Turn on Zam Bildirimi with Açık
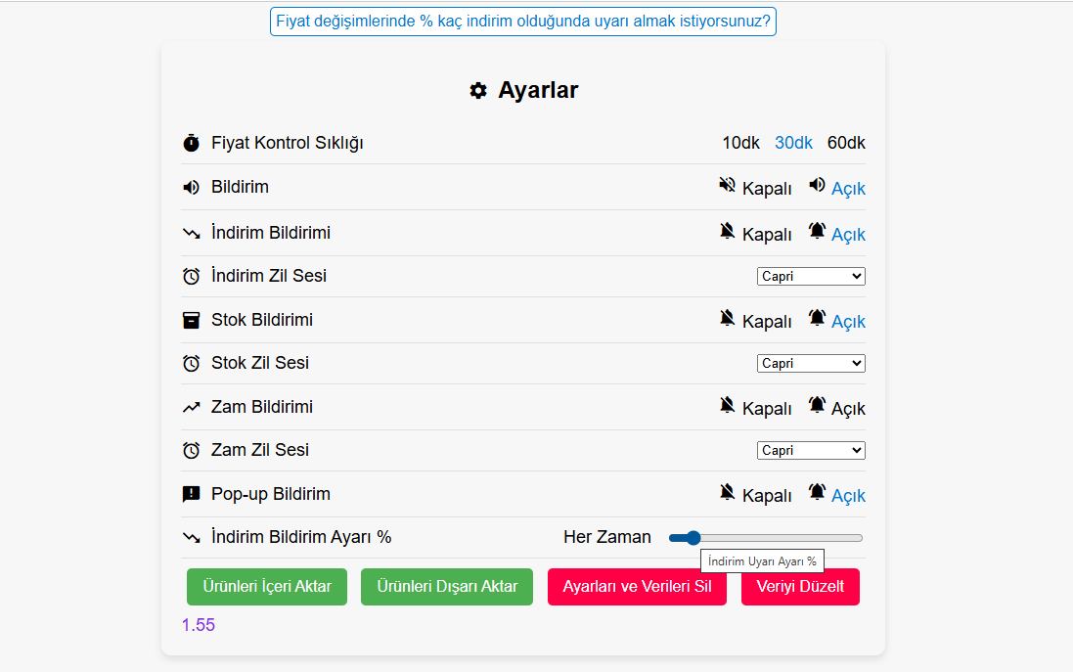Image resolution: width=1073 pixels, height=672 pixels. (848, 409)
